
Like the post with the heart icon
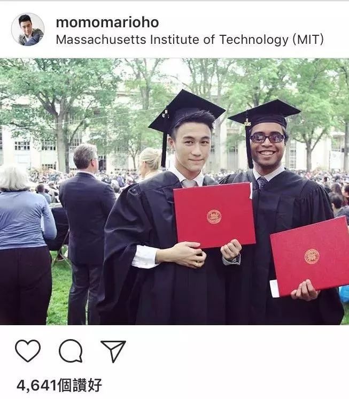coord(28,351)
